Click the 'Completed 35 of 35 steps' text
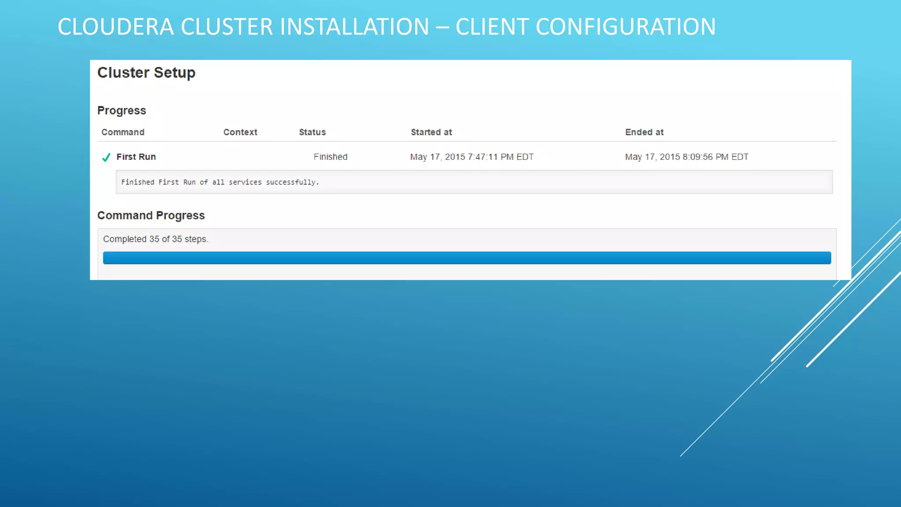The width and height of the screenshot is (901, 507). (x=155, y=239)
